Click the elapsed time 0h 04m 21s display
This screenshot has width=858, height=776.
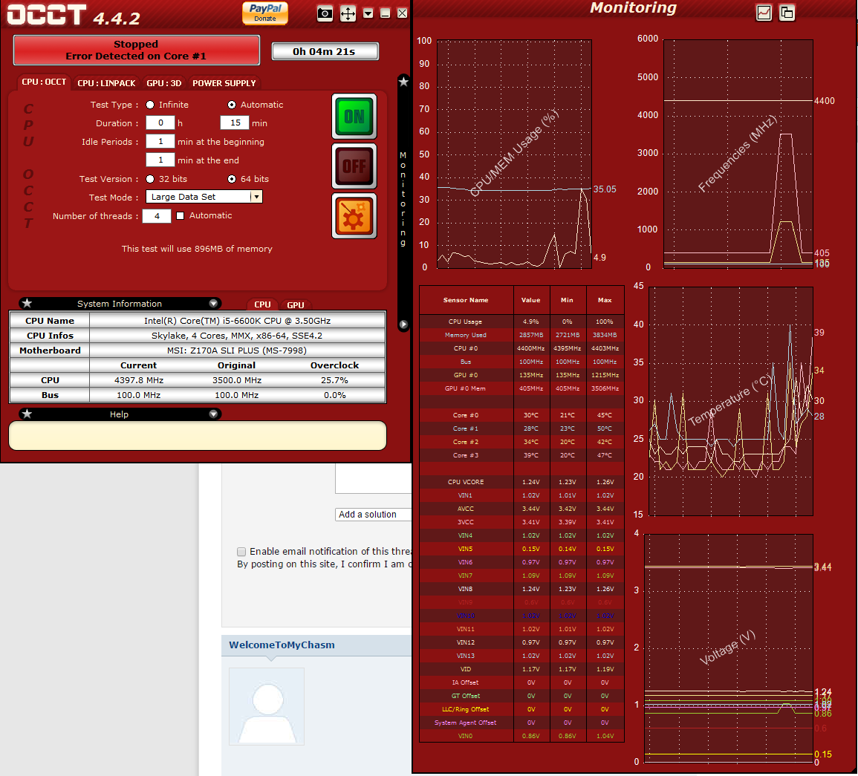[x=325, y=51]
